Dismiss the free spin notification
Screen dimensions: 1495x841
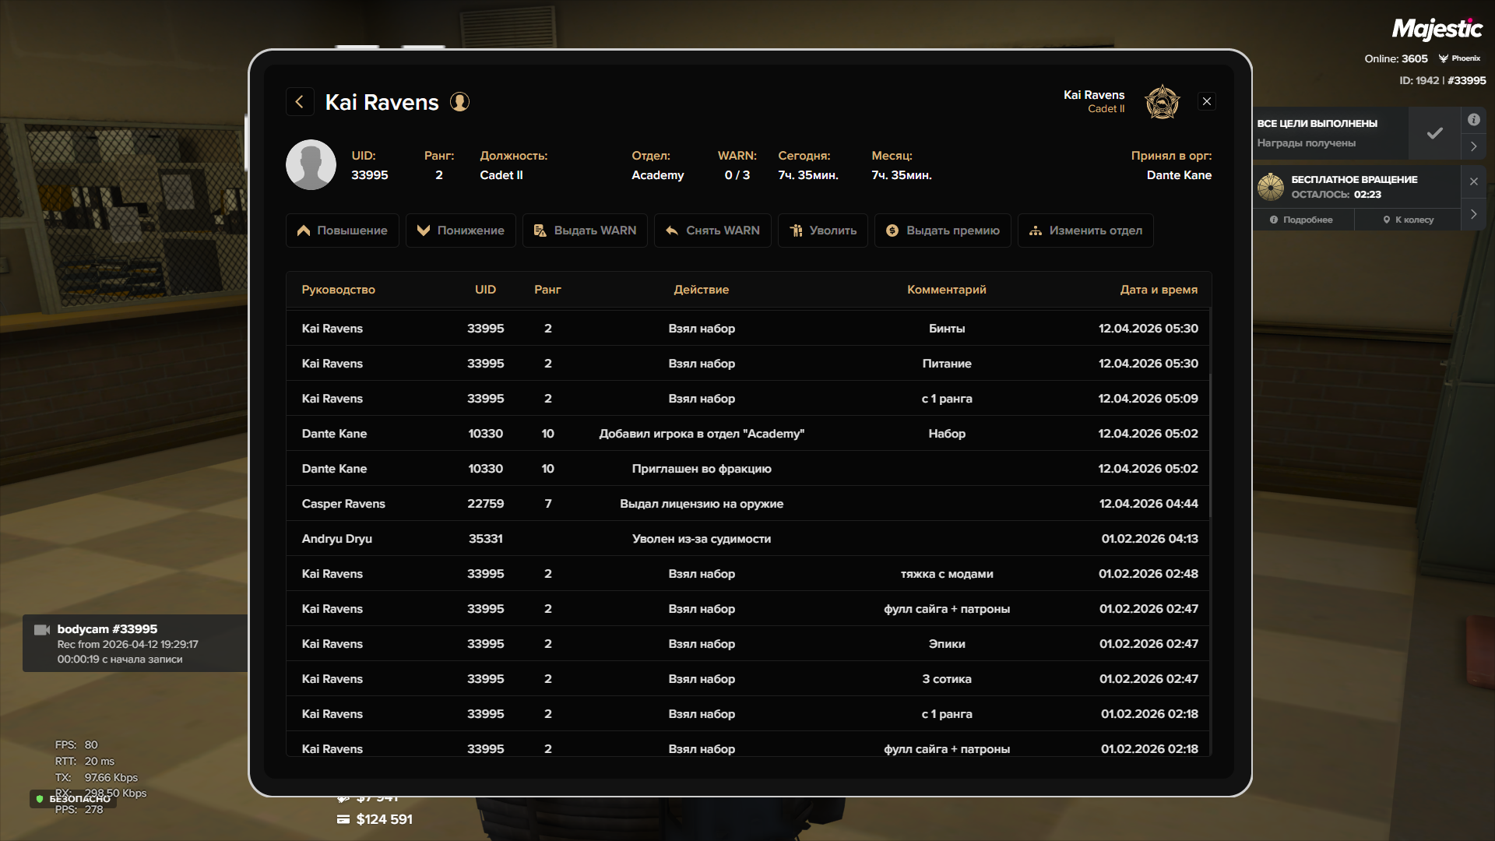click(x=1474, y=181)
